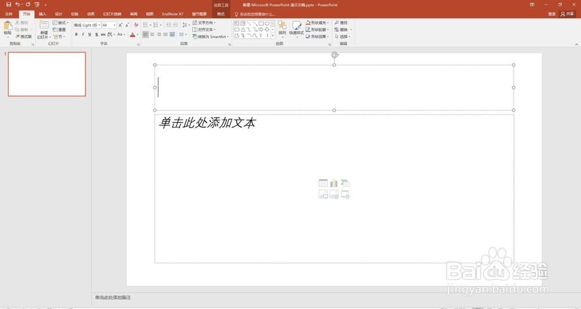Open the 替换 Replace command

point(342,30)
